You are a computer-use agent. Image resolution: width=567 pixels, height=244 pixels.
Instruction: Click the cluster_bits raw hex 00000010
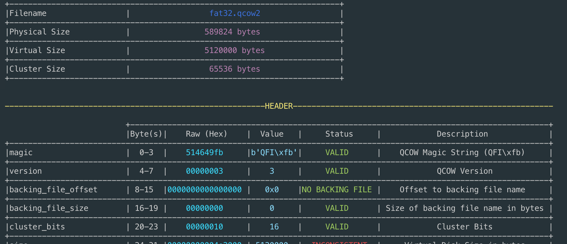[204, 227]
